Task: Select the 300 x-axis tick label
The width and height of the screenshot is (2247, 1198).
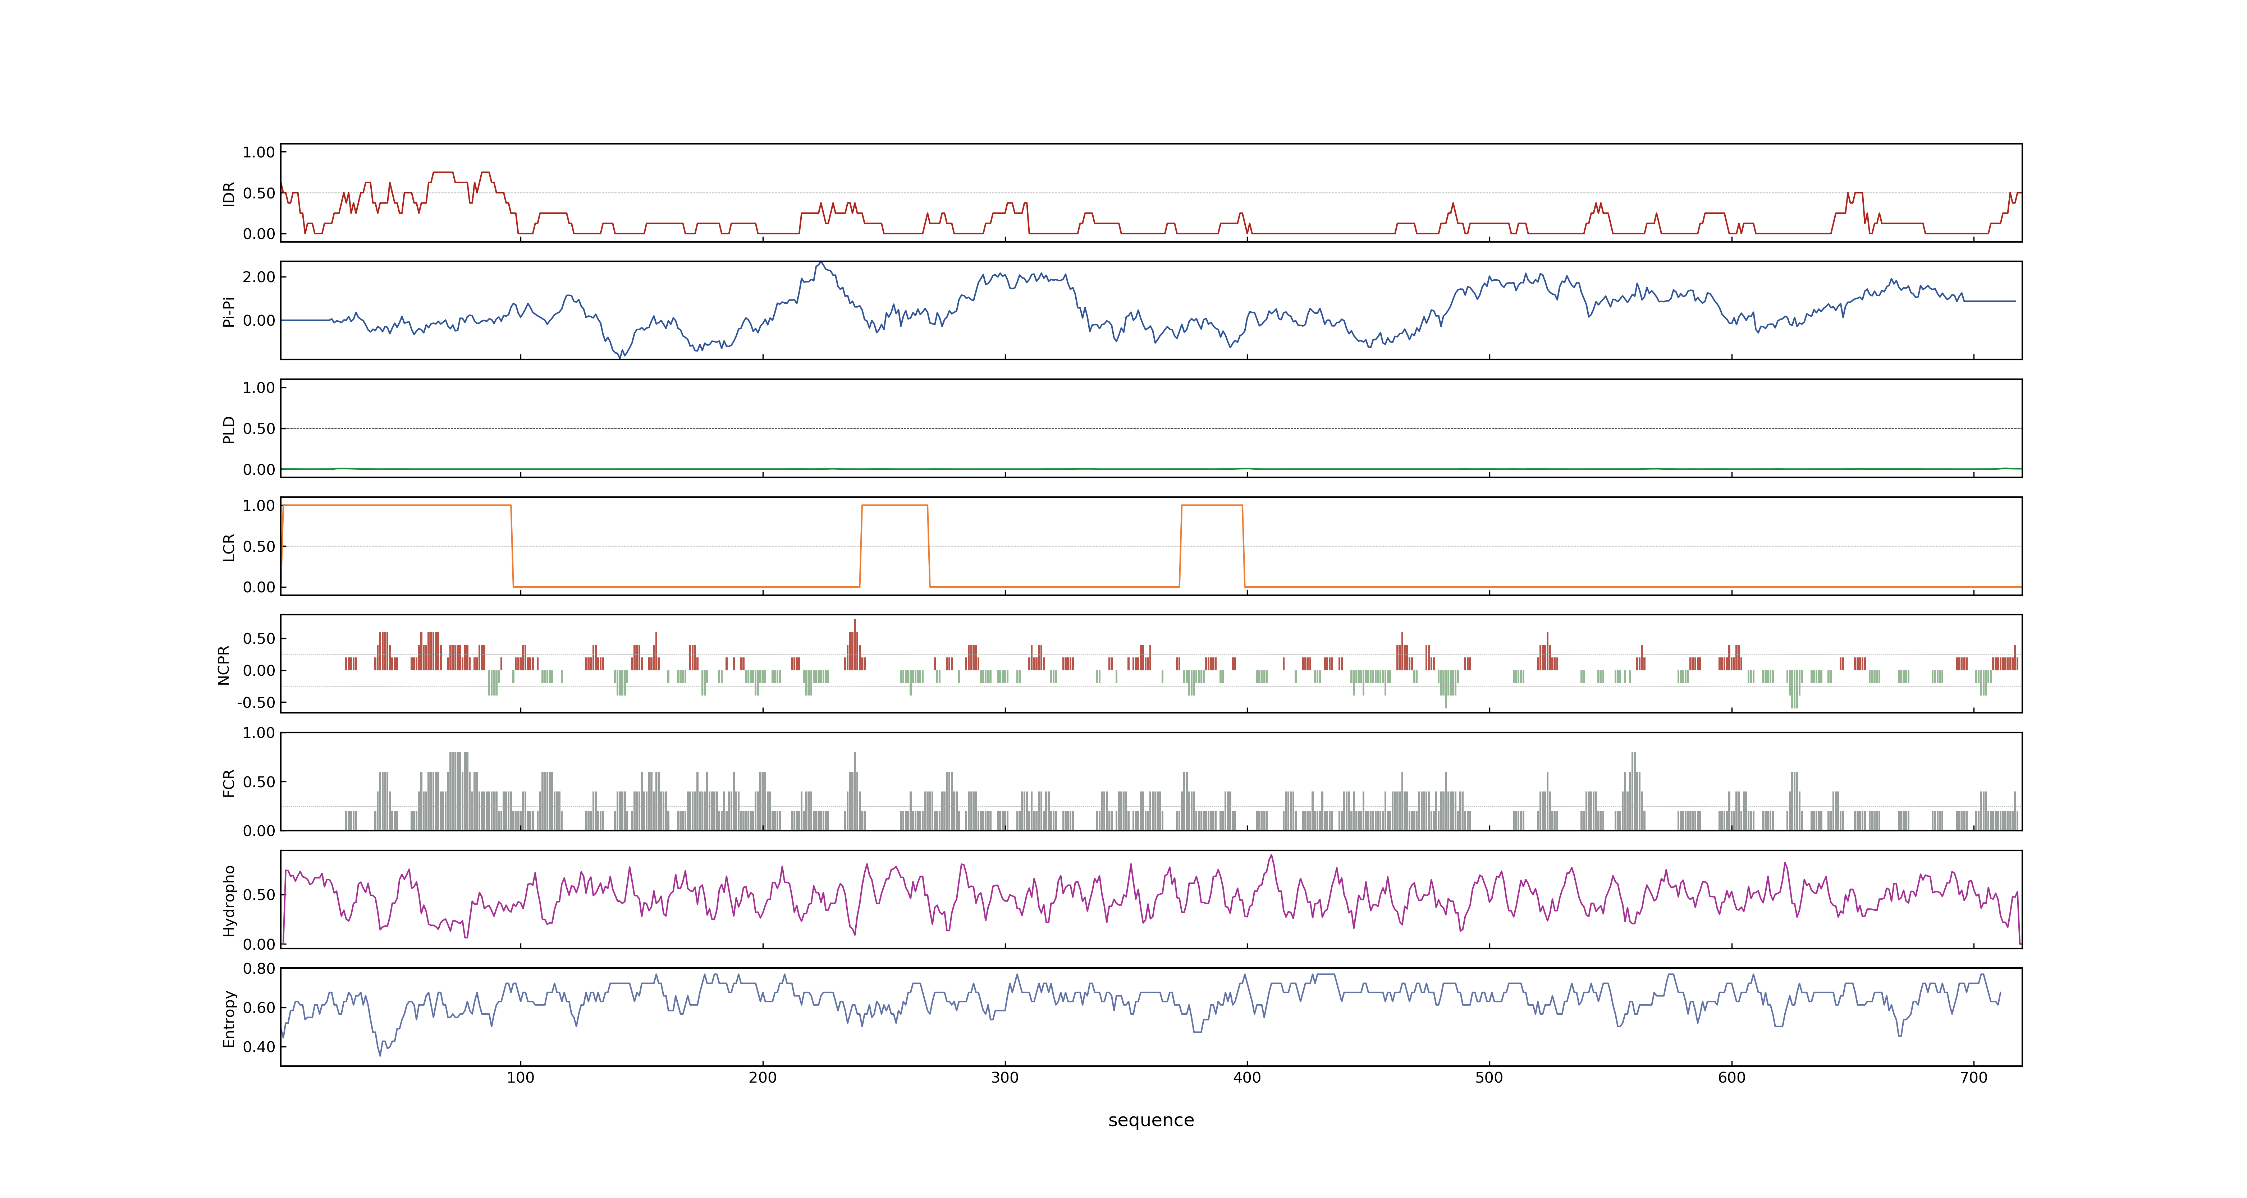Action: (1005, 1078)
